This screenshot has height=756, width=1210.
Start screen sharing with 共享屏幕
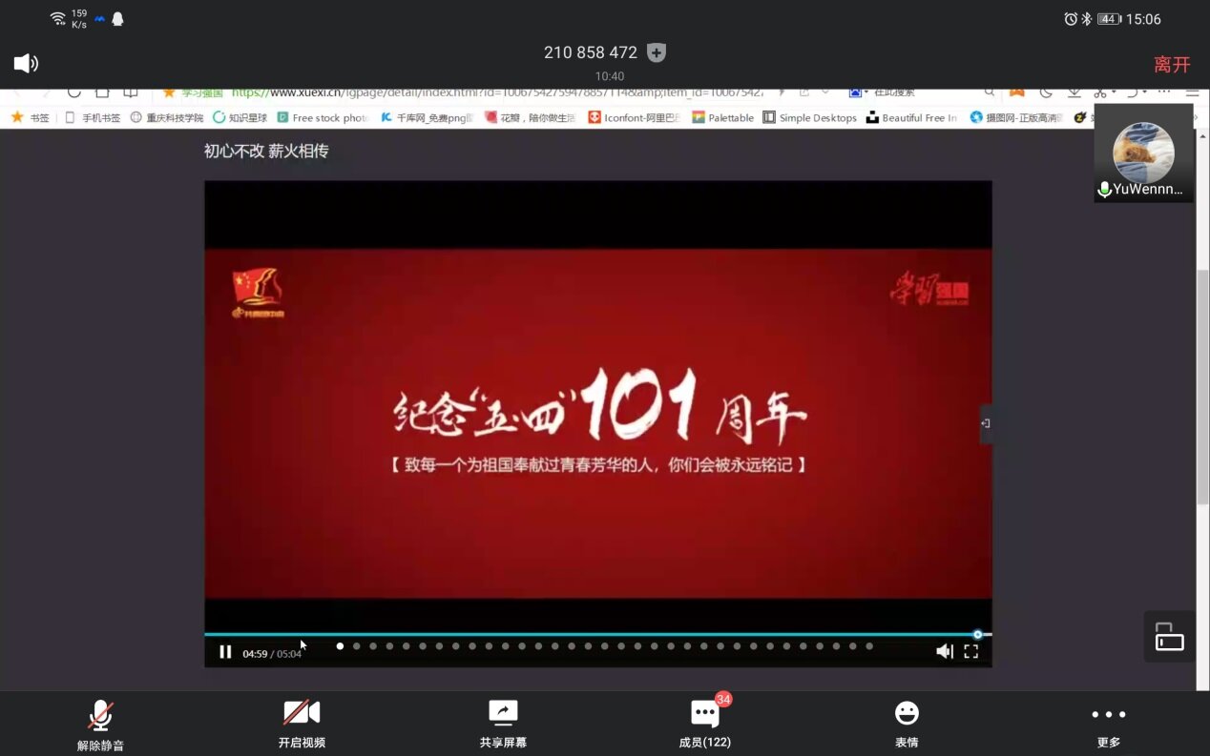(503, 725)
